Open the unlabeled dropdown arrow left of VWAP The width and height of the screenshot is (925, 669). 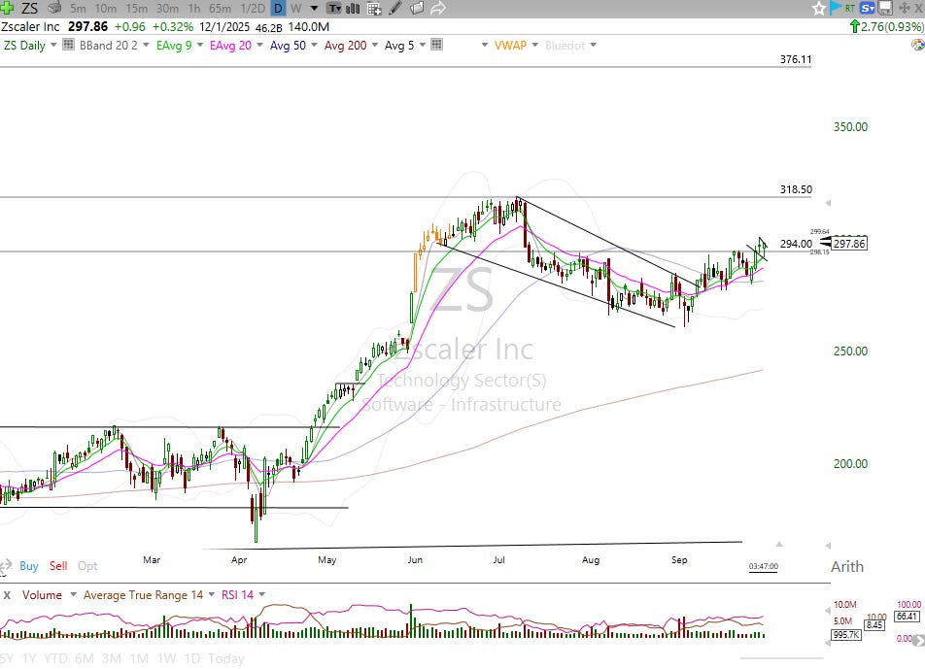485,45
